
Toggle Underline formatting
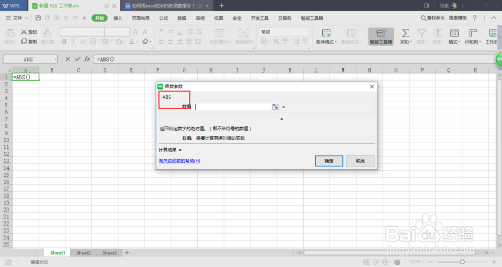click(x=83, y=42)
